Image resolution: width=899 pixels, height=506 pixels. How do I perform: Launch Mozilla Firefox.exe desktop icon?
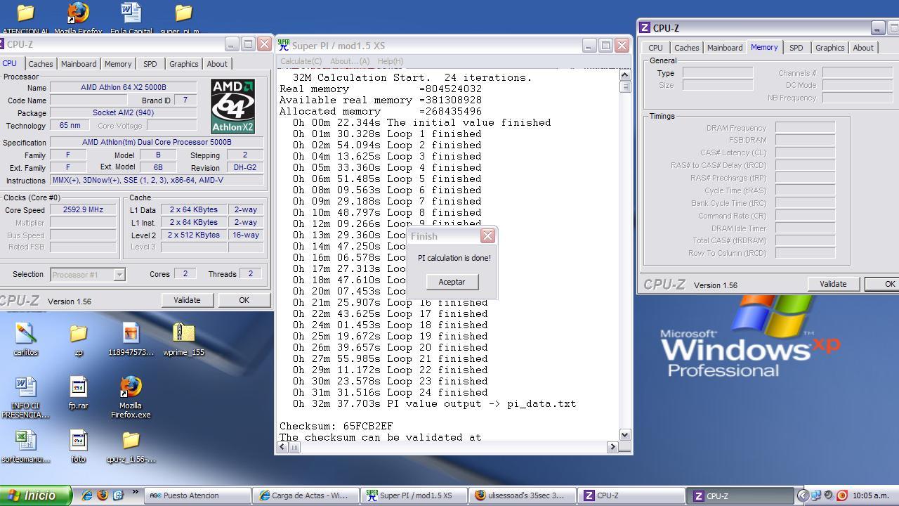[131, 397]
